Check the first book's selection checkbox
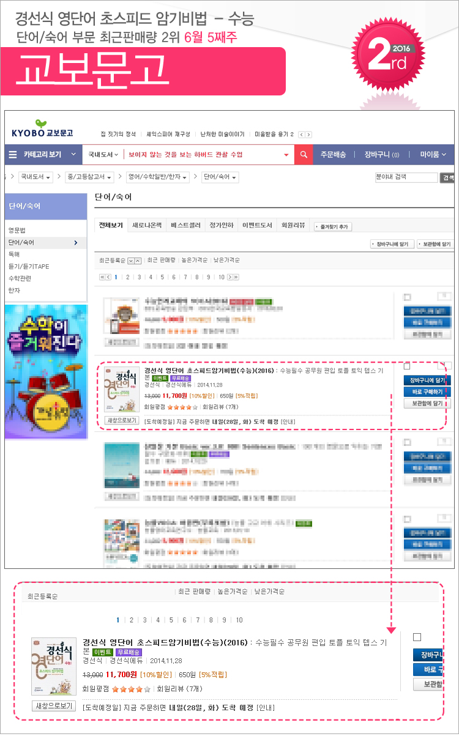Image resolution: width=459 pixels, height=750 pixels. pos(407,297)
